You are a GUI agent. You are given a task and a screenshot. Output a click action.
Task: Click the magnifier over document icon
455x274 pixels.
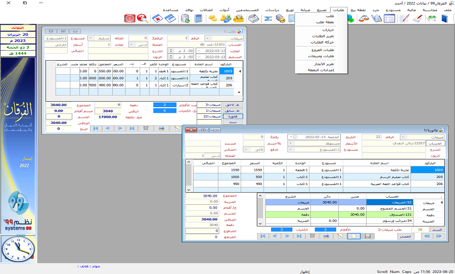377,19
